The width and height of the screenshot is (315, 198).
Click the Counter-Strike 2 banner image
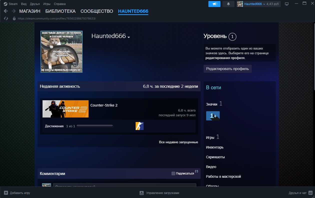pos(66,109)
